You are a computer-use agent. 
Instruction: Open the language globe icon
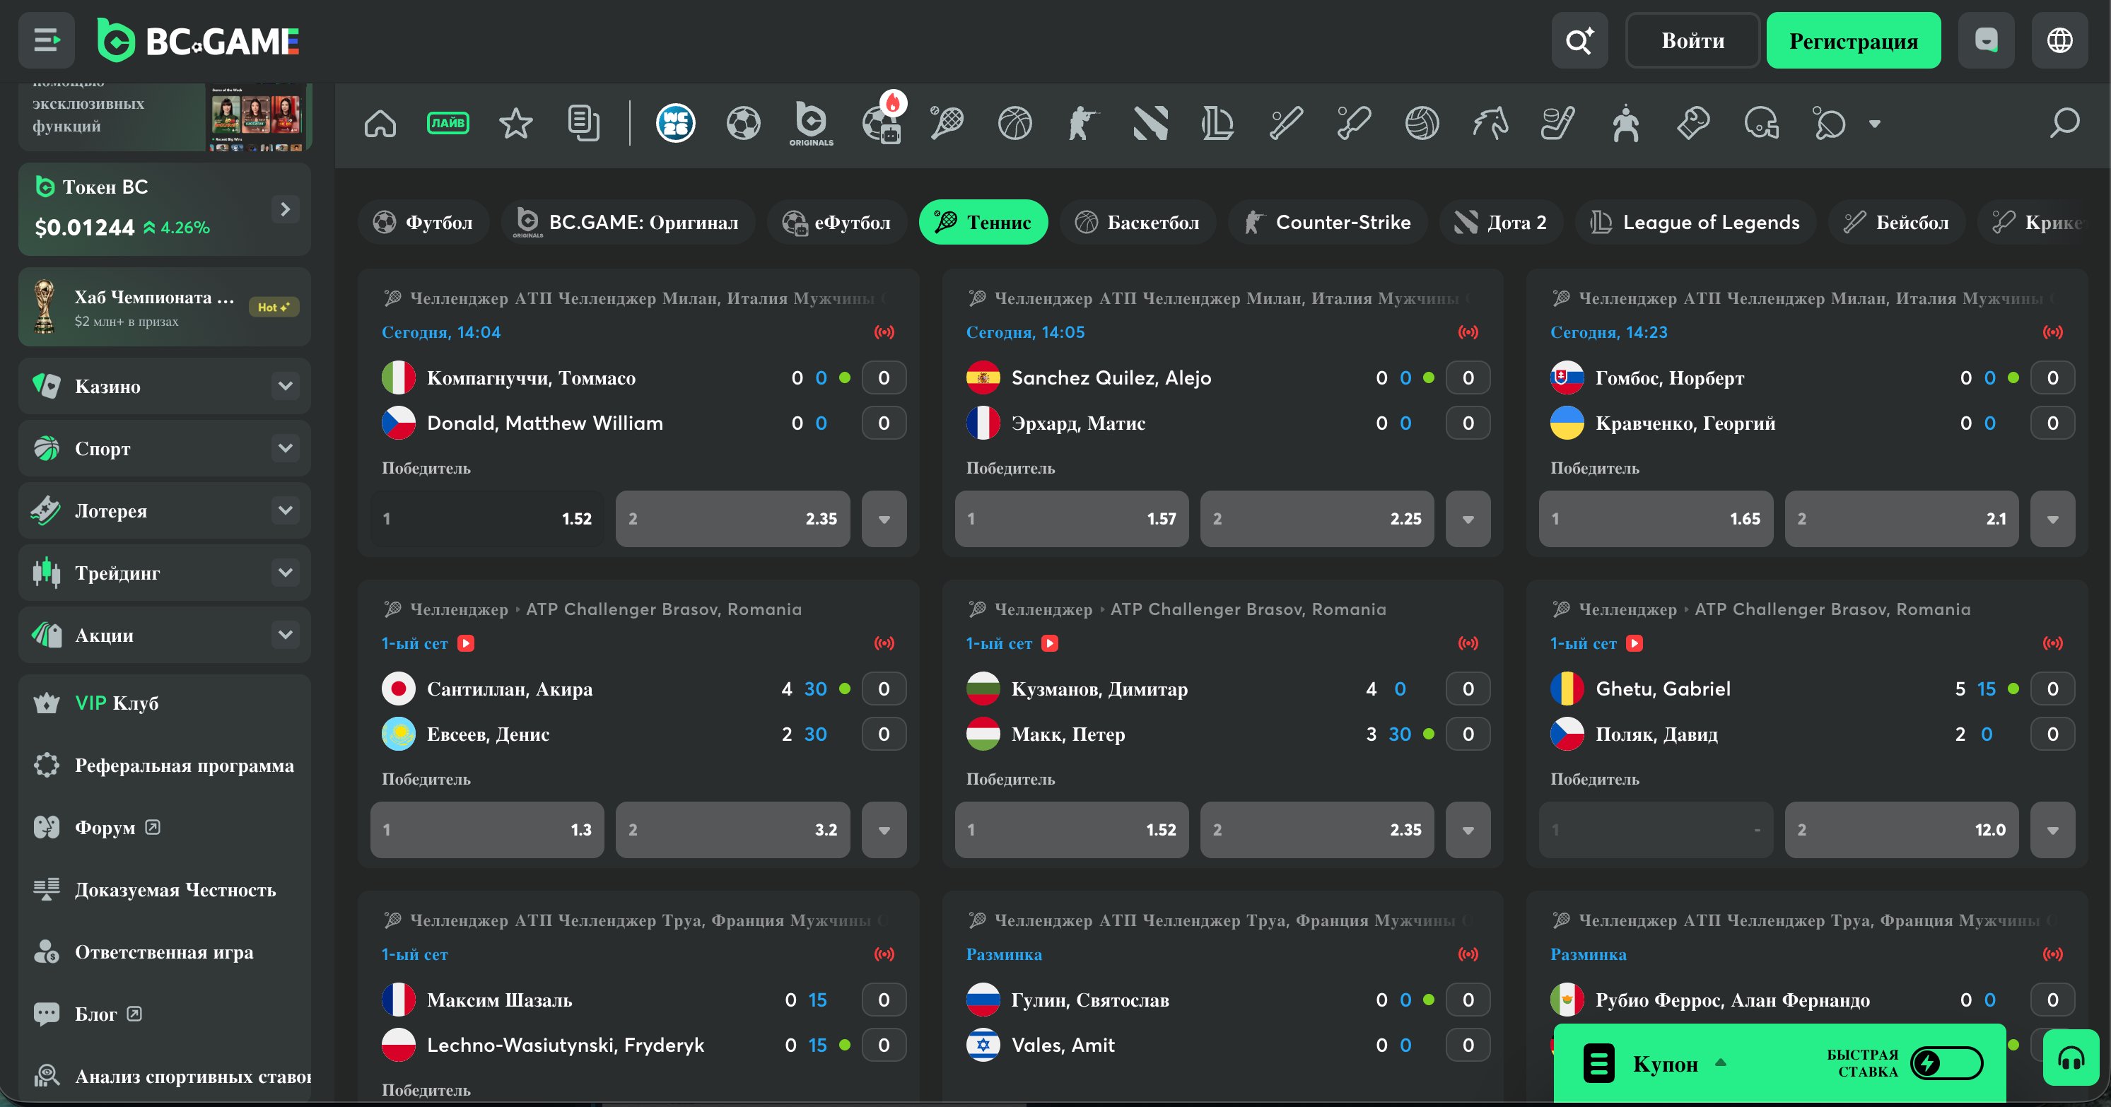click(2059, 40)
